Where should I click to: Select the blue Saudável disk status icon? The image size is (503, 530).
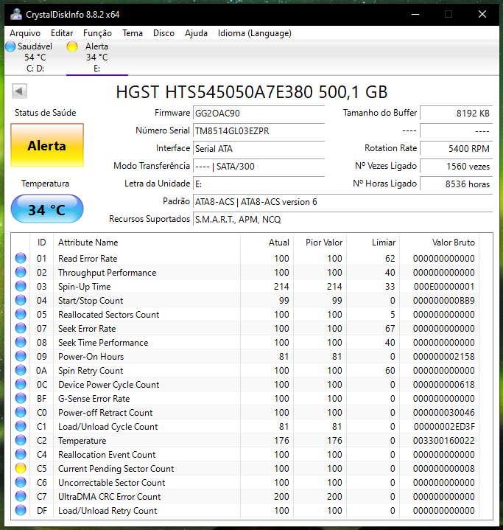[x=10, y=46]
